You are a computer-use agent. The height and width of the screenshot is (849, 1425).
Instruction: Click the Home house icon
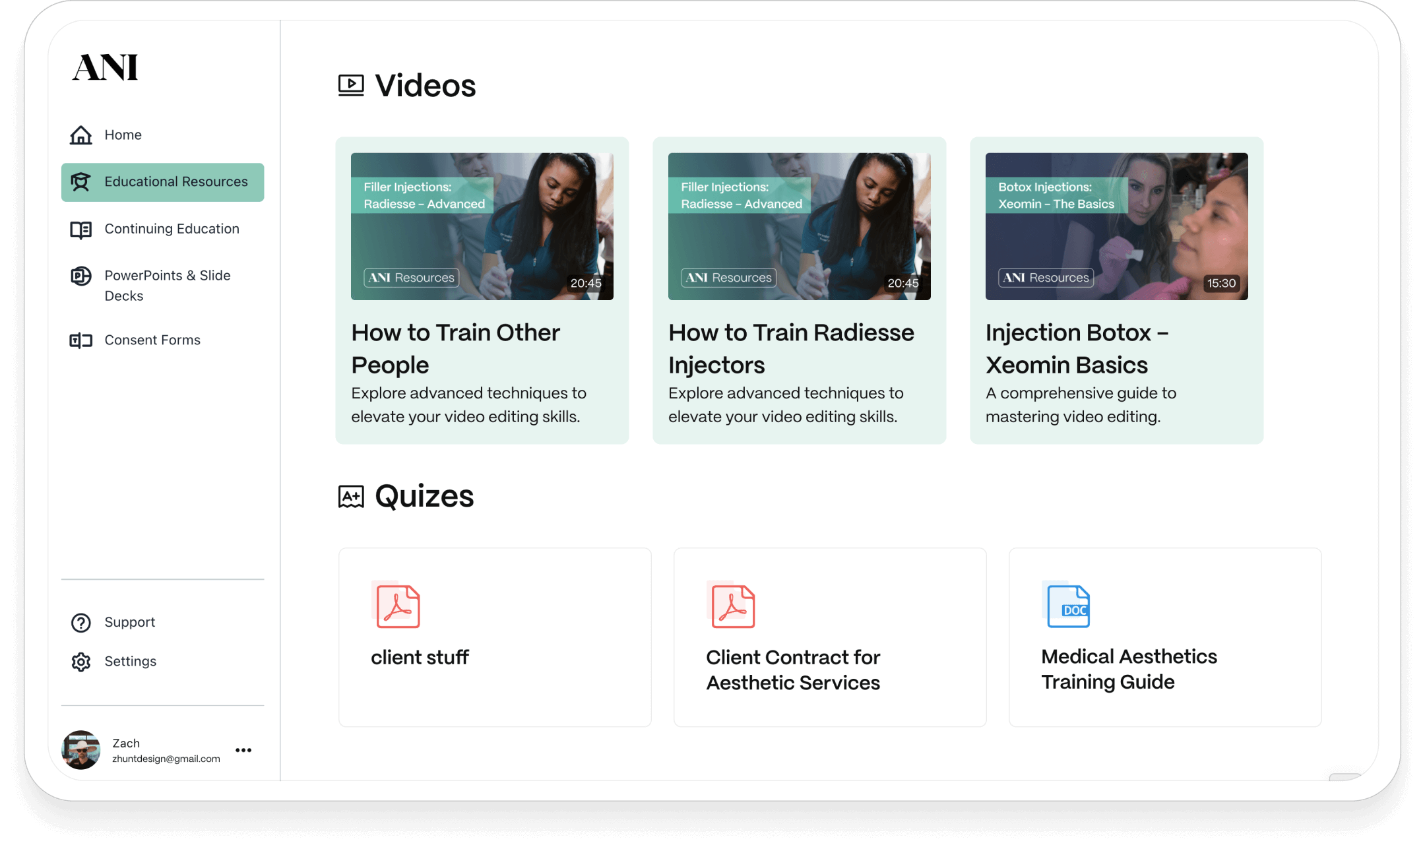pyautogui.click(x=81, y=135)
